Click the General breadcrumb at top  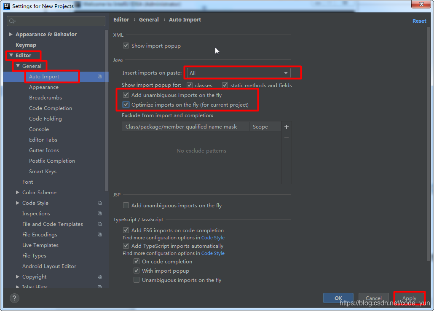149,20
